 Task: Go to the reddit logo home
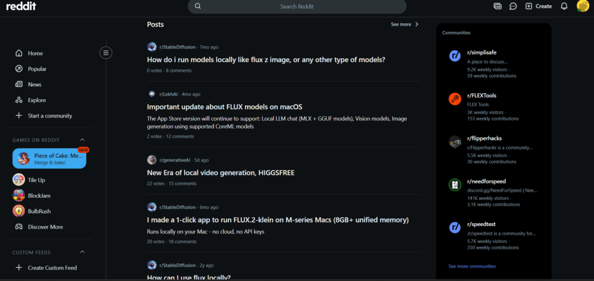point(21,6)
